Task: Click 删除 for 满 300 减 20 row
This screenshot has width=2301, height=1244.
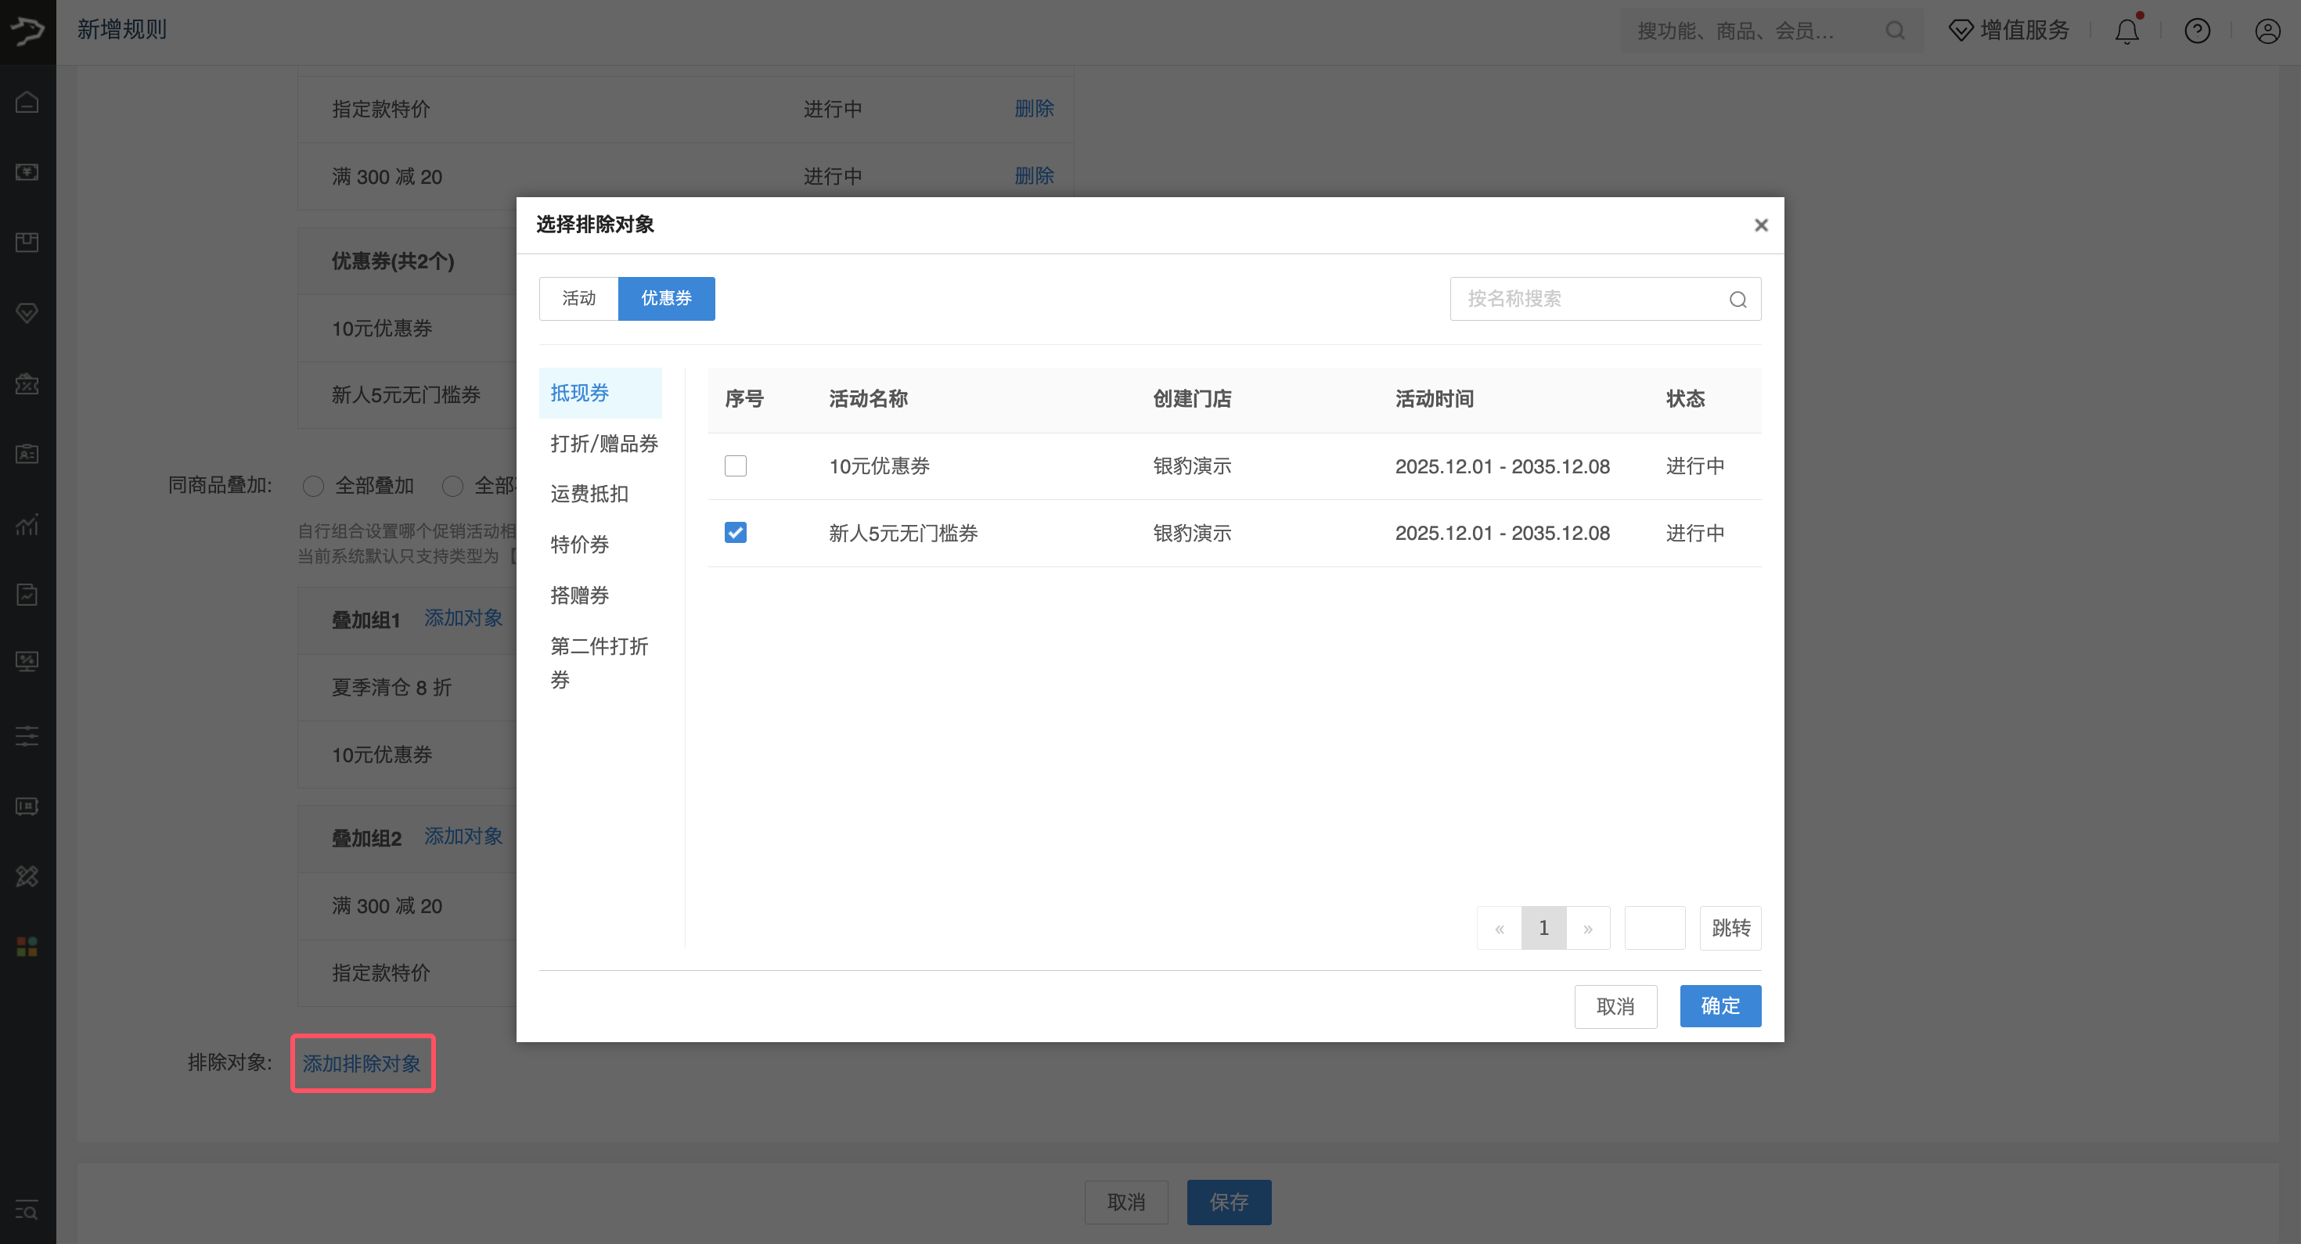Action: (1035, 176)
